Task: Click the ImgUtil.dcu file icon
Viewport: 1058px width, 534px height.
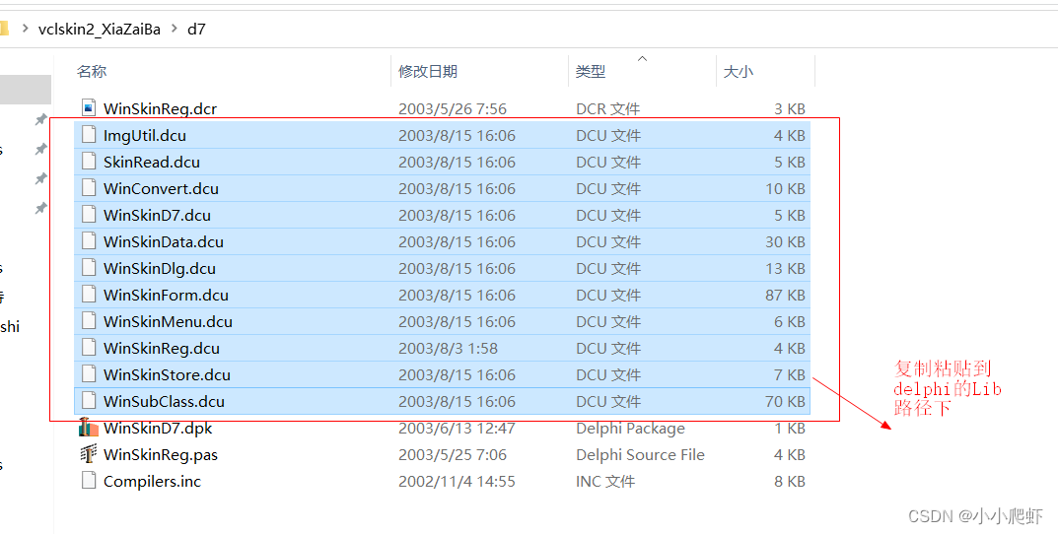Action: pyautogui.click(x=89, y=135)
